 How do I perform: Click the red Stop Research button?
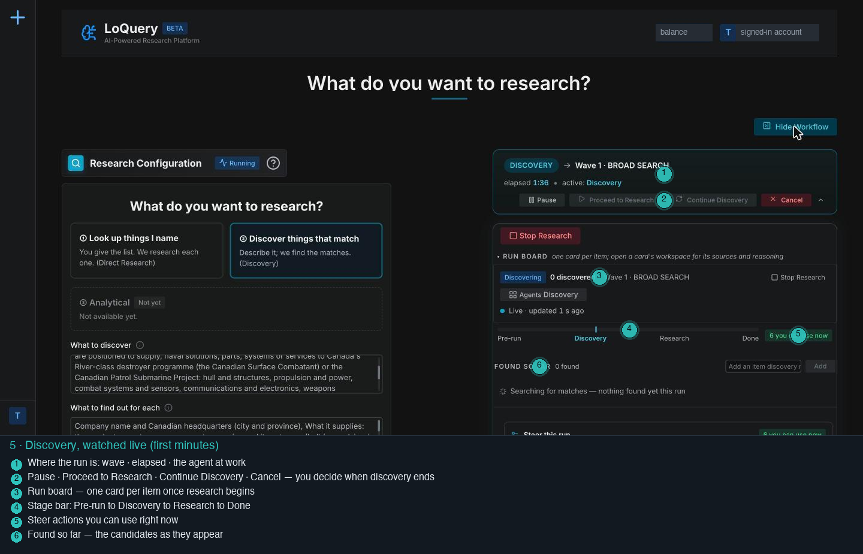point(541,236)
